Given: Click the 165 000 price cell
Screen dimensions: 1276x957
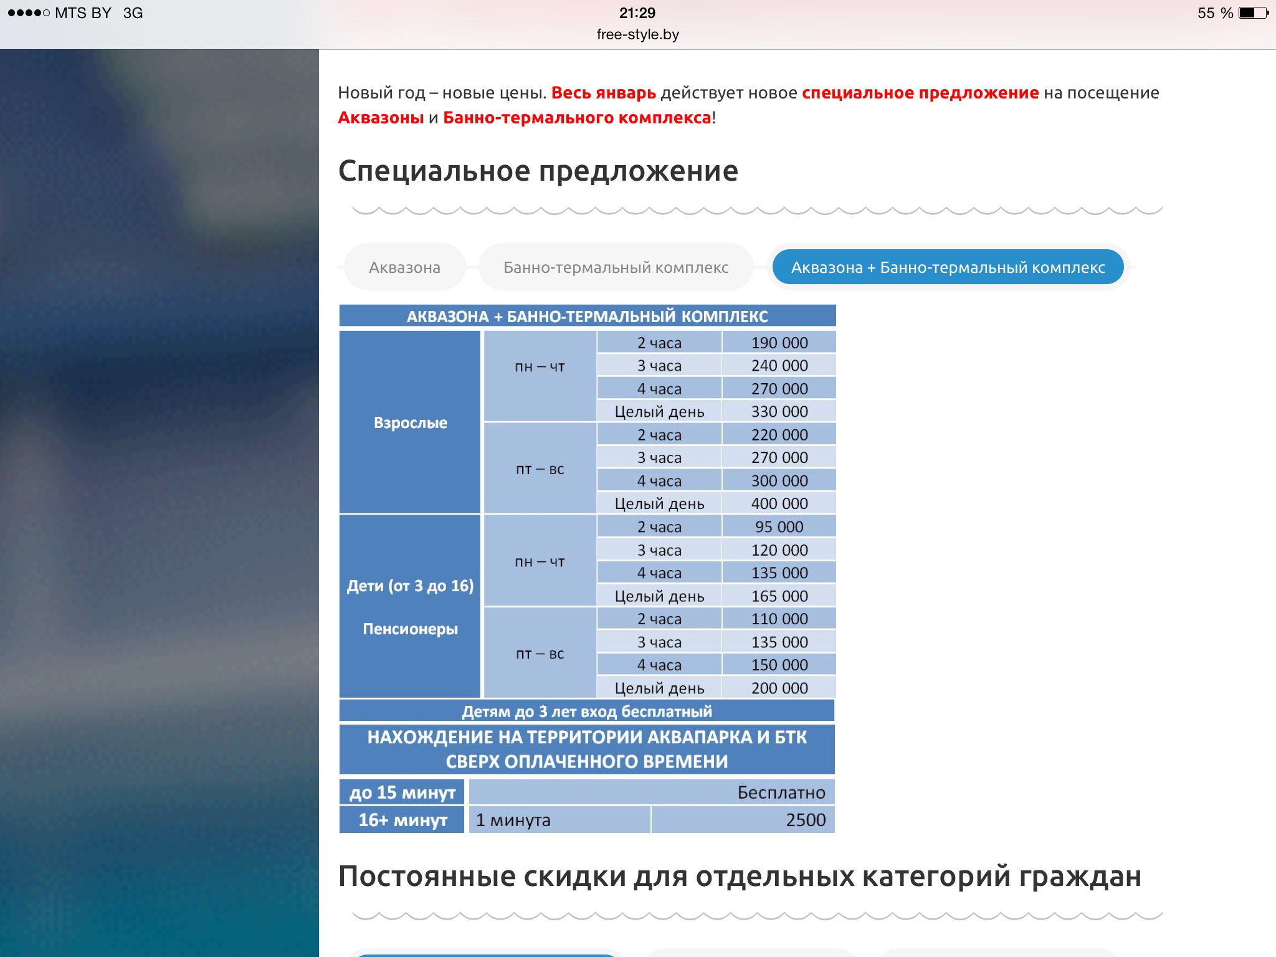Looking at the screenshot, I should (x=779, y=596).
